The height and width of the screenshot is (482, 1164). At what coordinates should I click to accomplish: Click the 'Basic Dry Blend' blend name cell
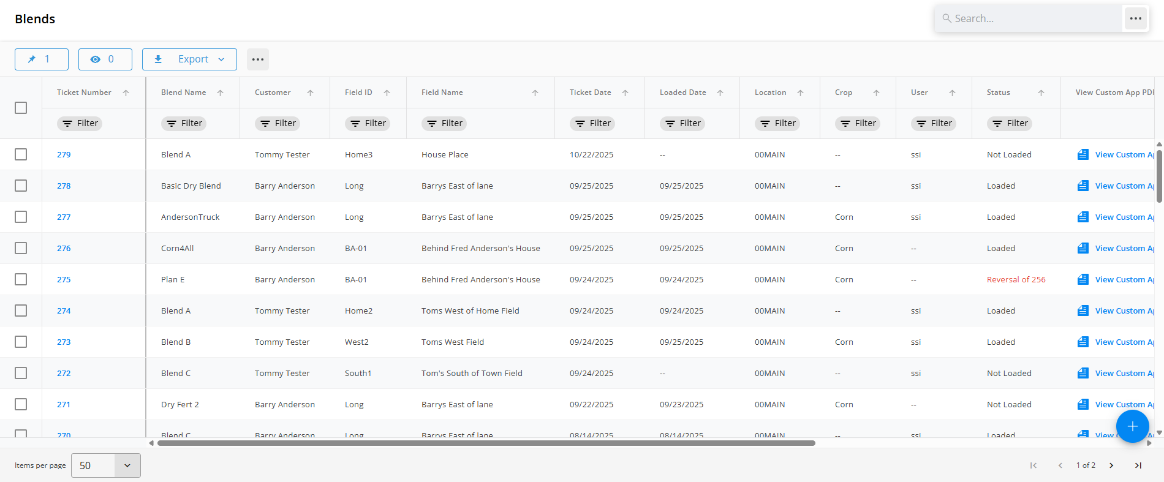191,186
